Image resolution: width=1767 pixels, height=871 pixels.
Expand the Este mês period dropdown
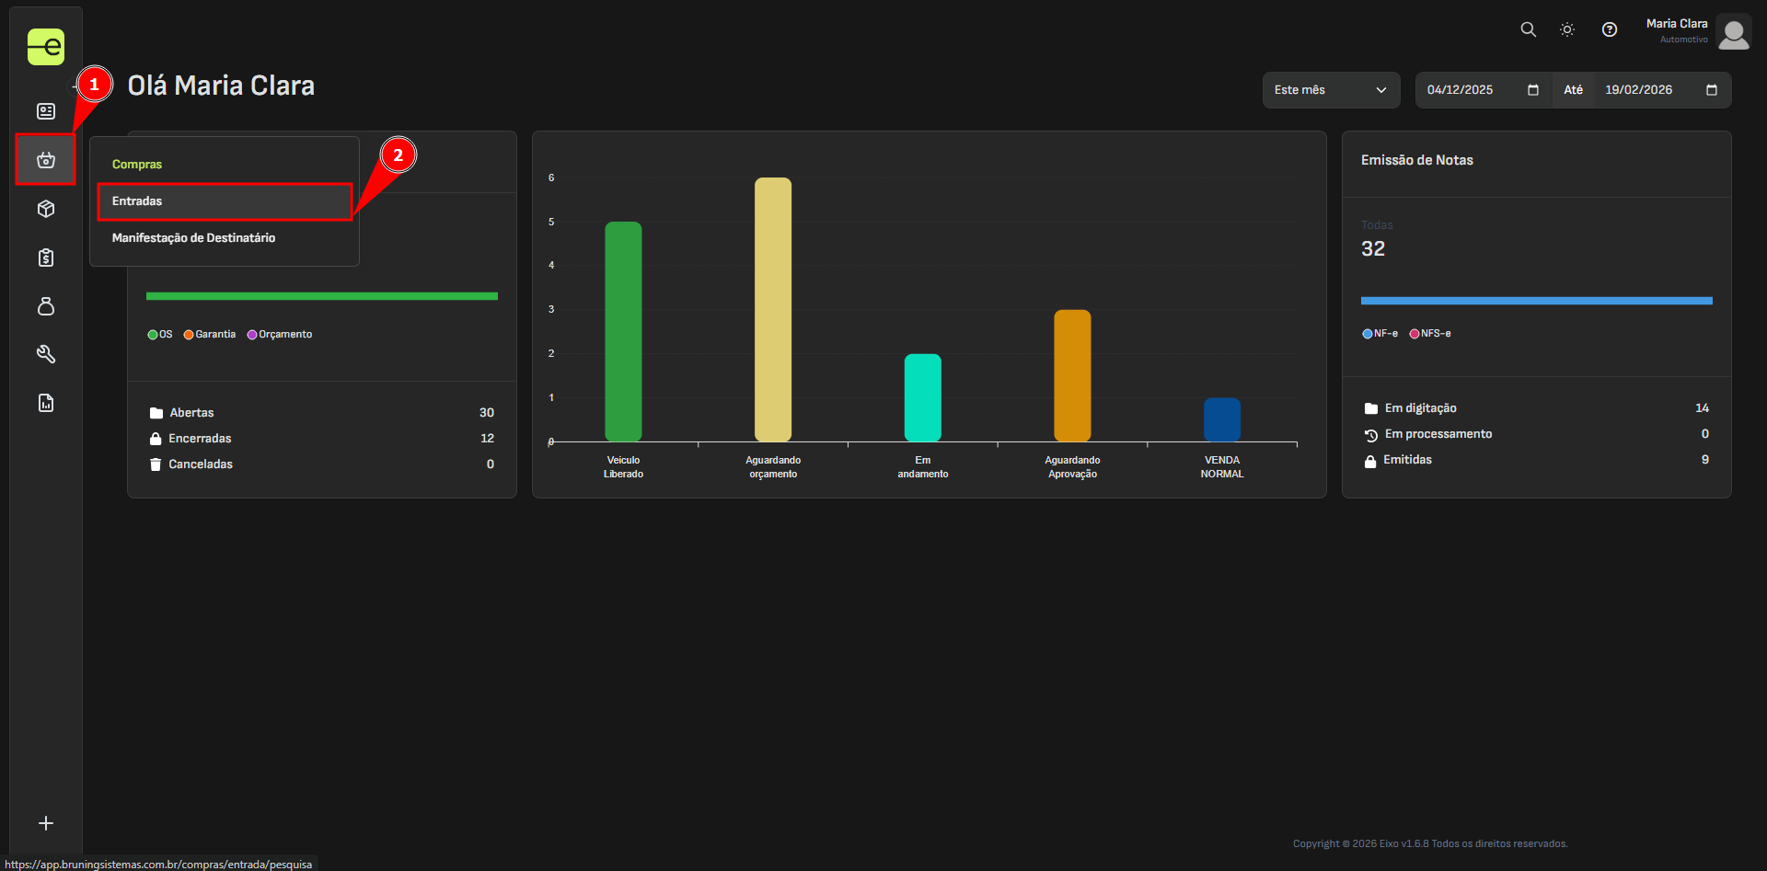coord(1331,90)
